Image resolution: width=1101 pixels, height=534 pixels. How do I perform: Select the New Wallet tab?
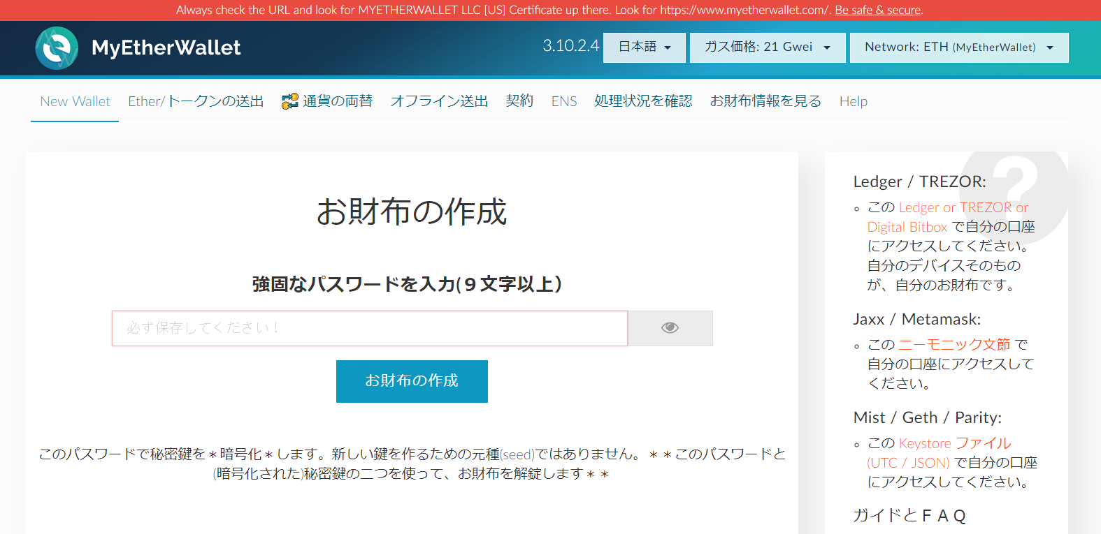tap(75, 102)
